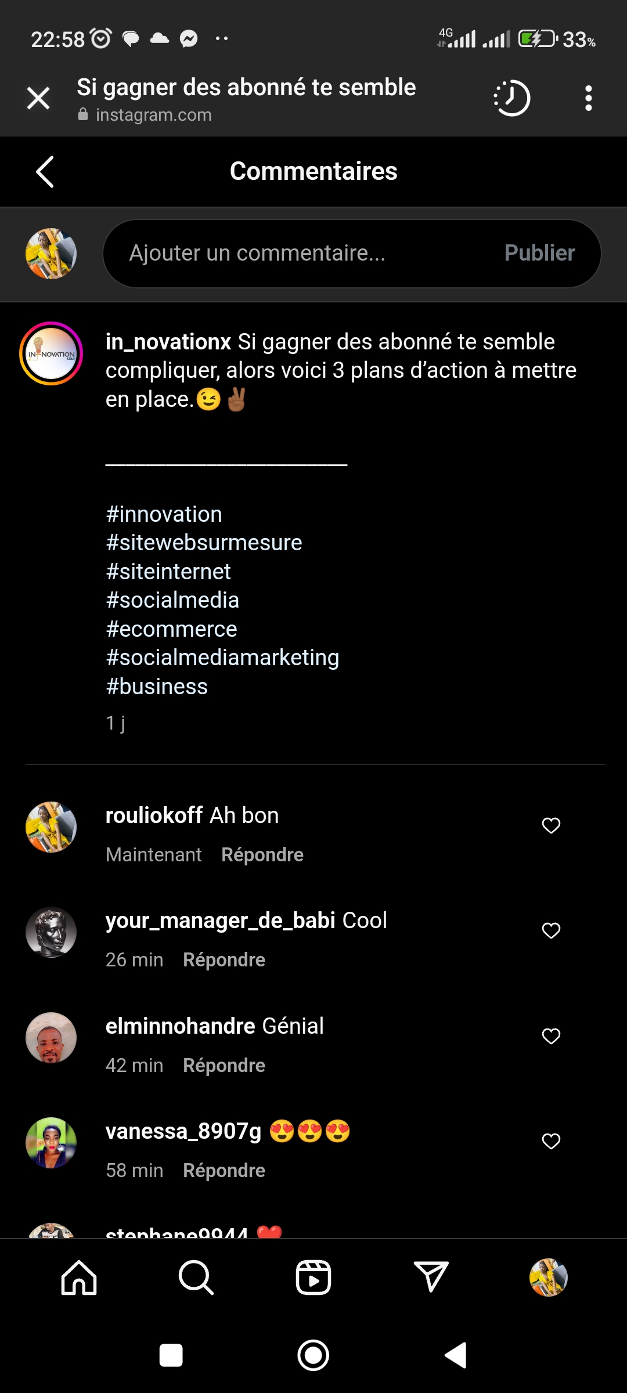627x1393 pixels.
Task: Tap the back arrow beside Commentaires
Action: pos(45,172)
